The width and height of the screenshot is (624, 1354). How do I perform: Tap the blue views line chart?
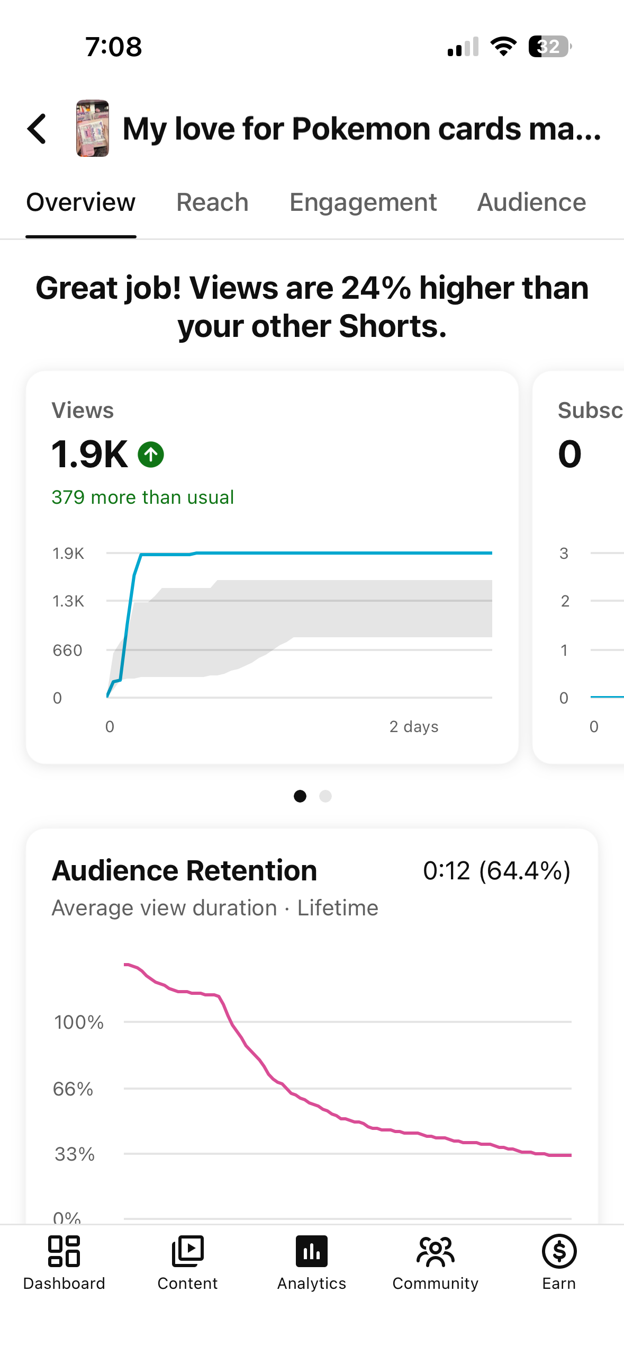click(300, 625)
